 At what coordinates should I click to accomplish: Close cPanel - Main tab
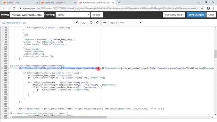(37, 3)
